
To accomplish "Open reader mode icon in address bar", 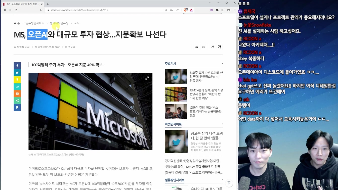I will (x=172, y=10).
